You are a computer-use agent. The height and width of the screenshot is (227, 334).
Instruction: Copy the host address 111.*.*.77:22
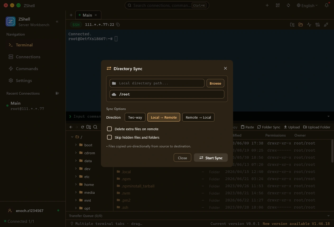118,25
